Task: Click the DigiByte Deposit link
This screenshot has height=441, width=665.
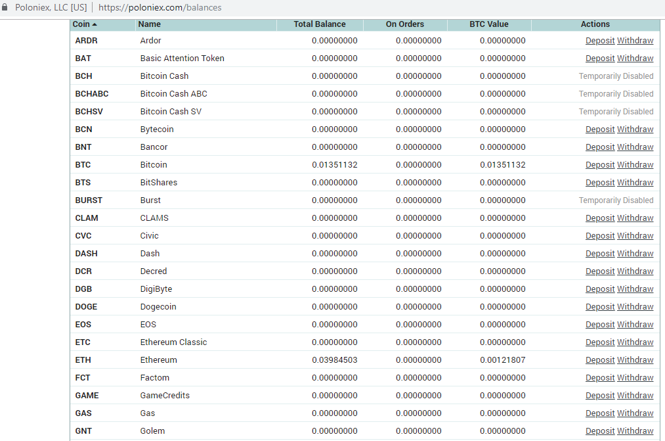Action: 600,289
